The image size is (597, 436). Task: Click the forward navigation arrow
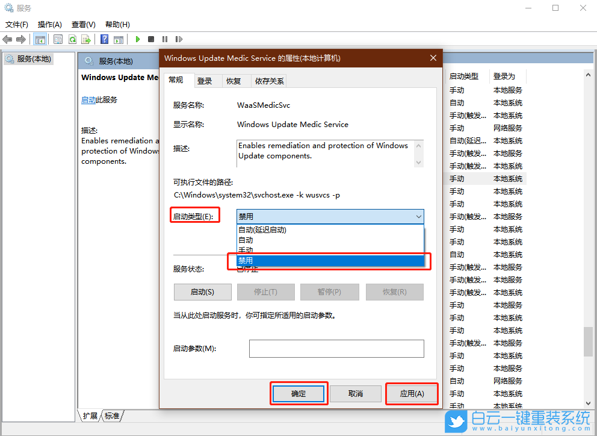[20, 39]
